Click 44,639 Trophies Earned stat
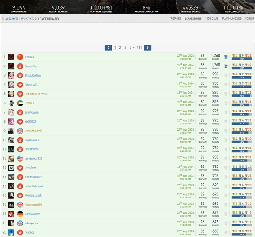This screenshot has width=255, height=237. tap(190, 9)
